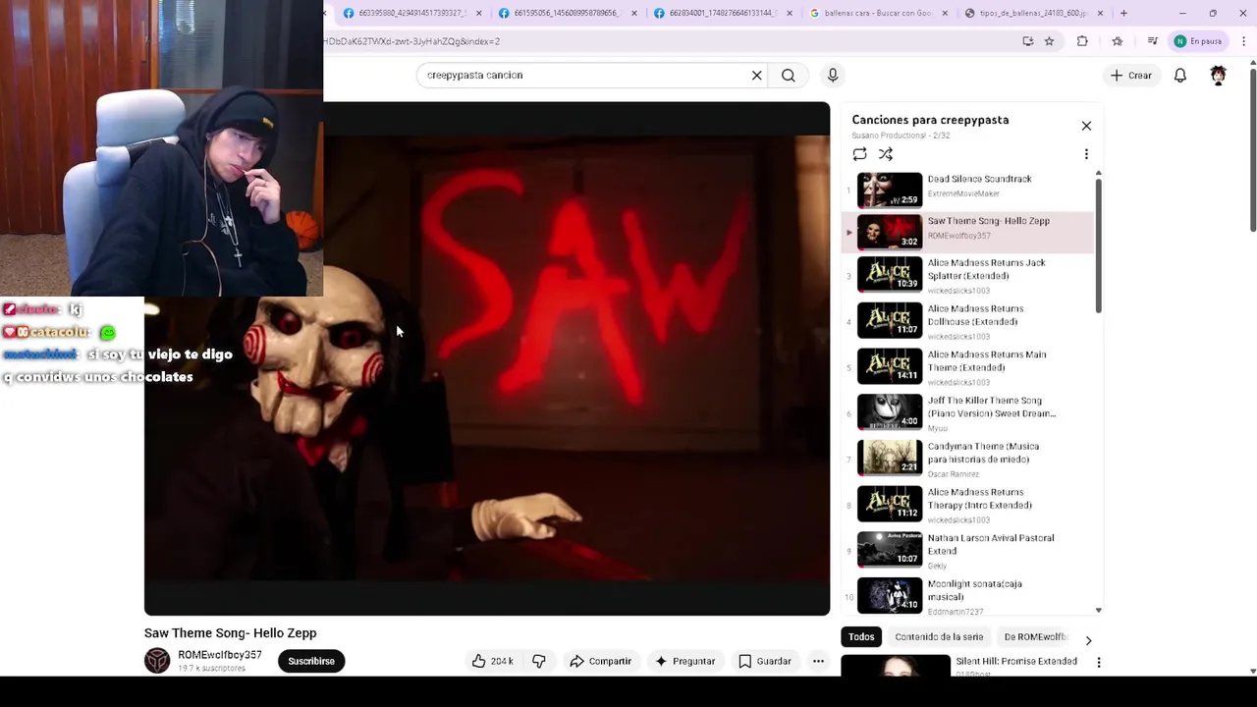Click the install/cast icon in address bar
The height and width of the screenshot is (707, 1257).
click(x=1027, y=41)
